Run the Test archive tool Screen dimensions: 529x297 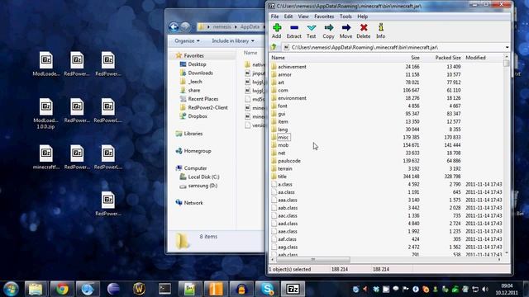(x=311, y=31)
